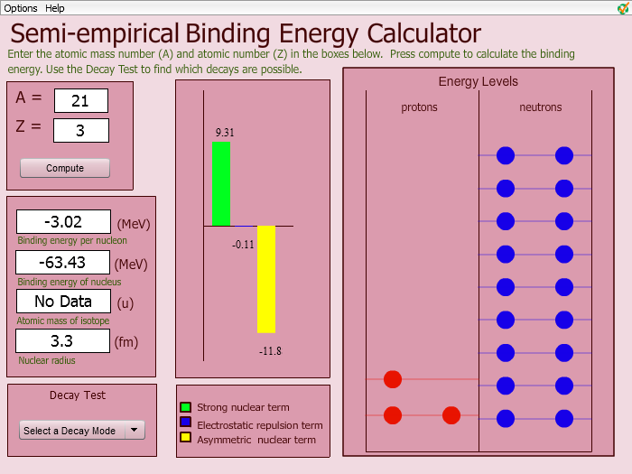Image resolution: width=632 pixels, height=474 pixels.
Task: Click the atomic mass No Data field
Action: coord(63,302)
